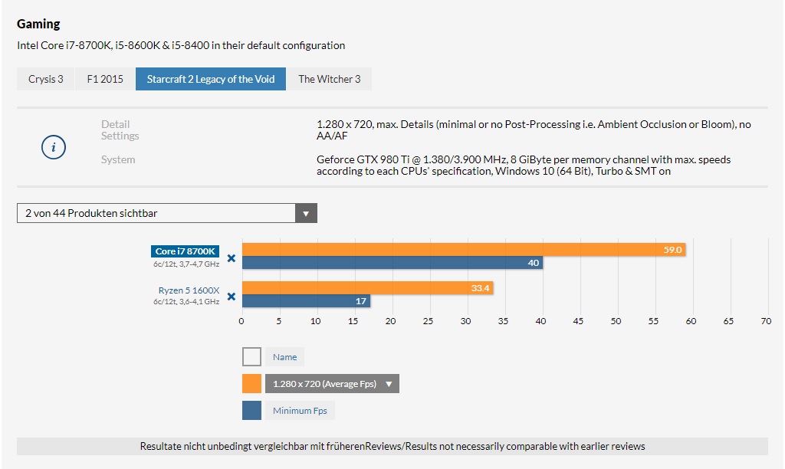Click the blue Minimum Fps swatch
785x469 pixels.
(x=251, y=411)
